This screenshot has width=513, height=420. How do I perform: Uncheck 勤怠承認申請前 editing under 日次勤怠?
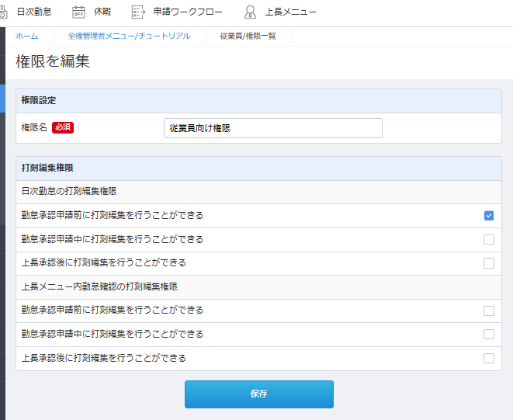coord(489,216)
